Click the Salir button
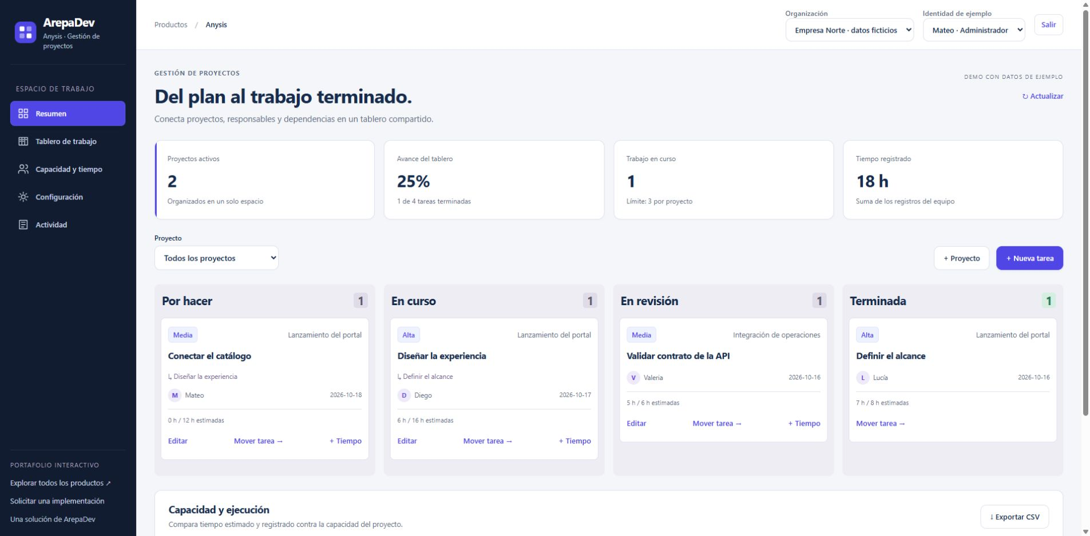1090x536 pixels. coord(1048,25)
